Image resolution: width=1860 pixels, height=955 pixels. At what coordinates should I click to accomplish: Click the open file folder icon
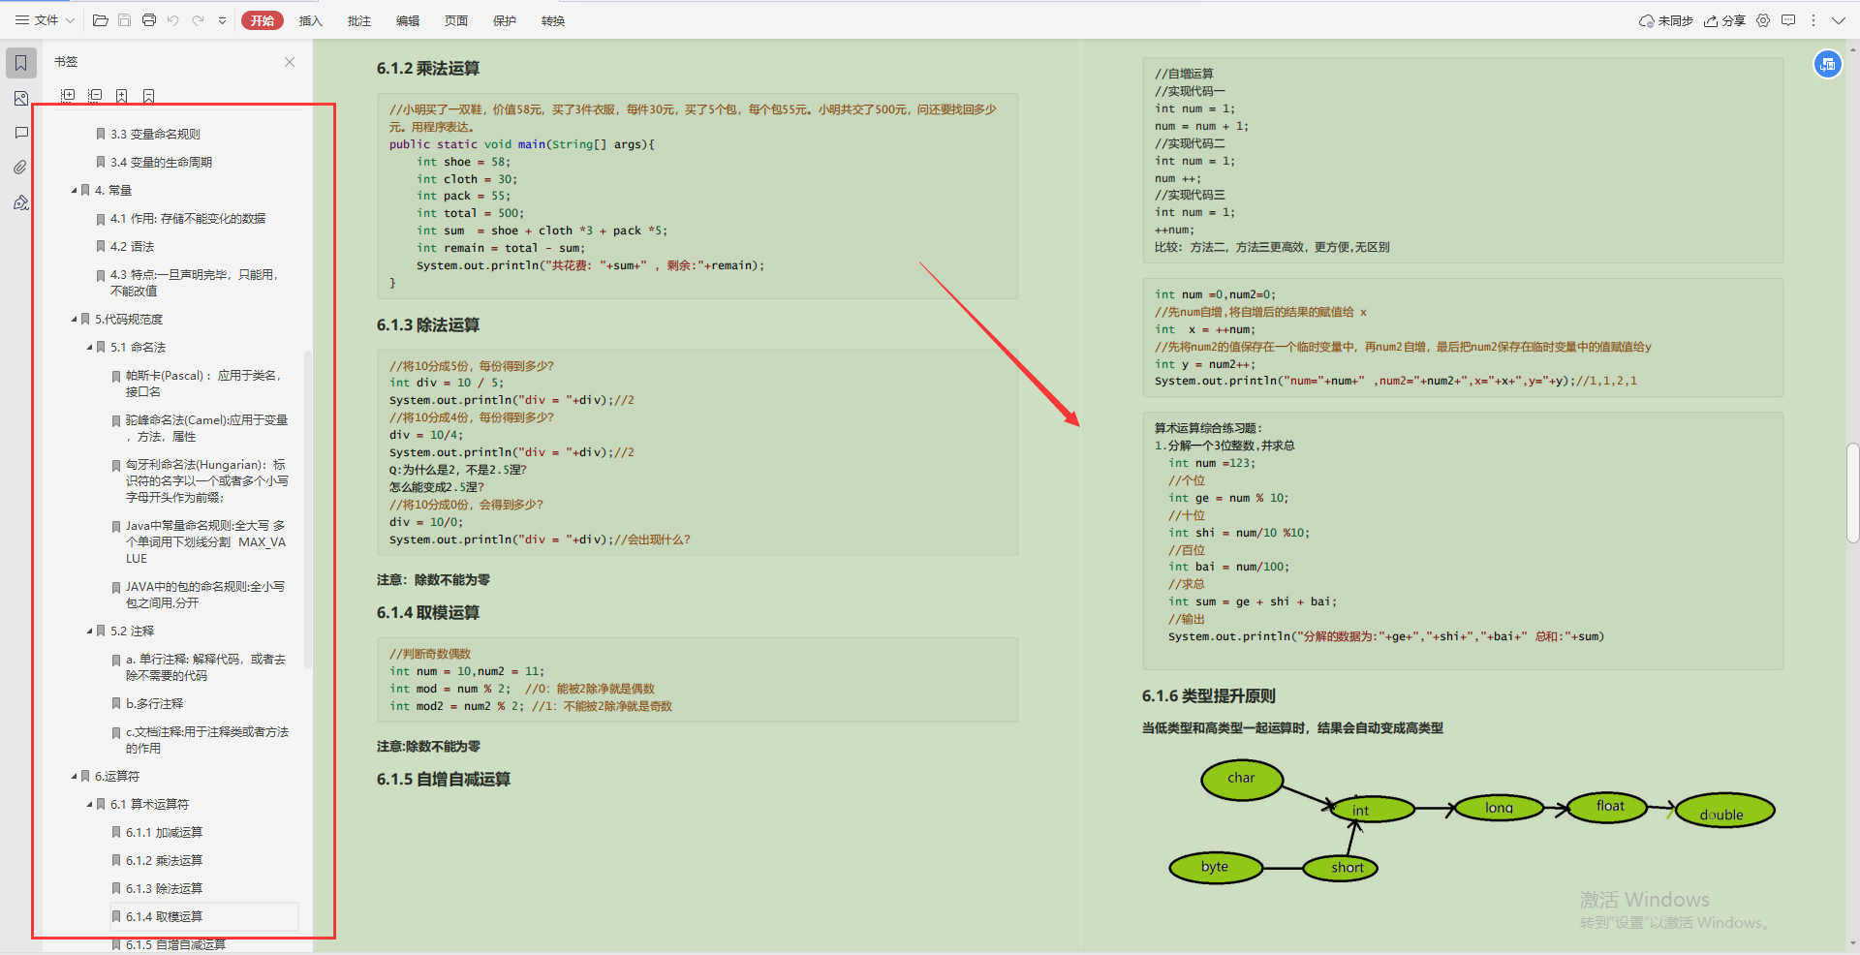[100, 20]
